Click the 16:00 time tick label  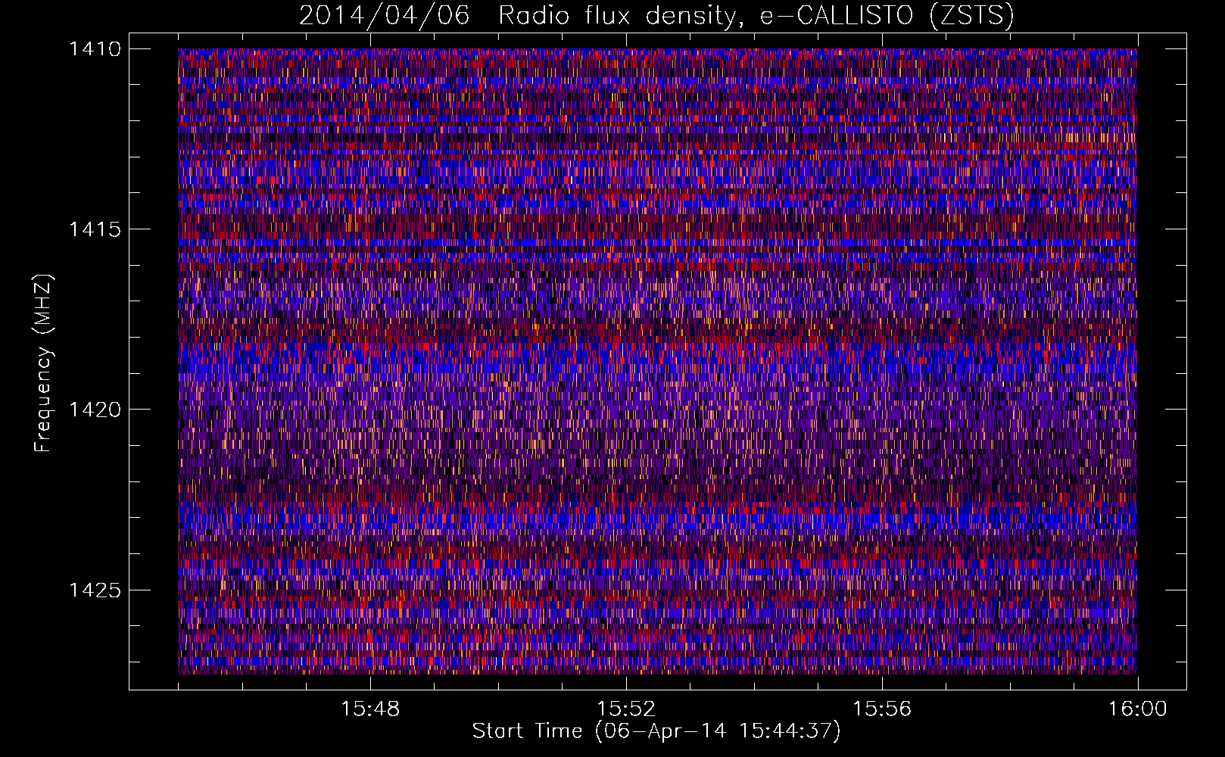[x=1138, y=709]
